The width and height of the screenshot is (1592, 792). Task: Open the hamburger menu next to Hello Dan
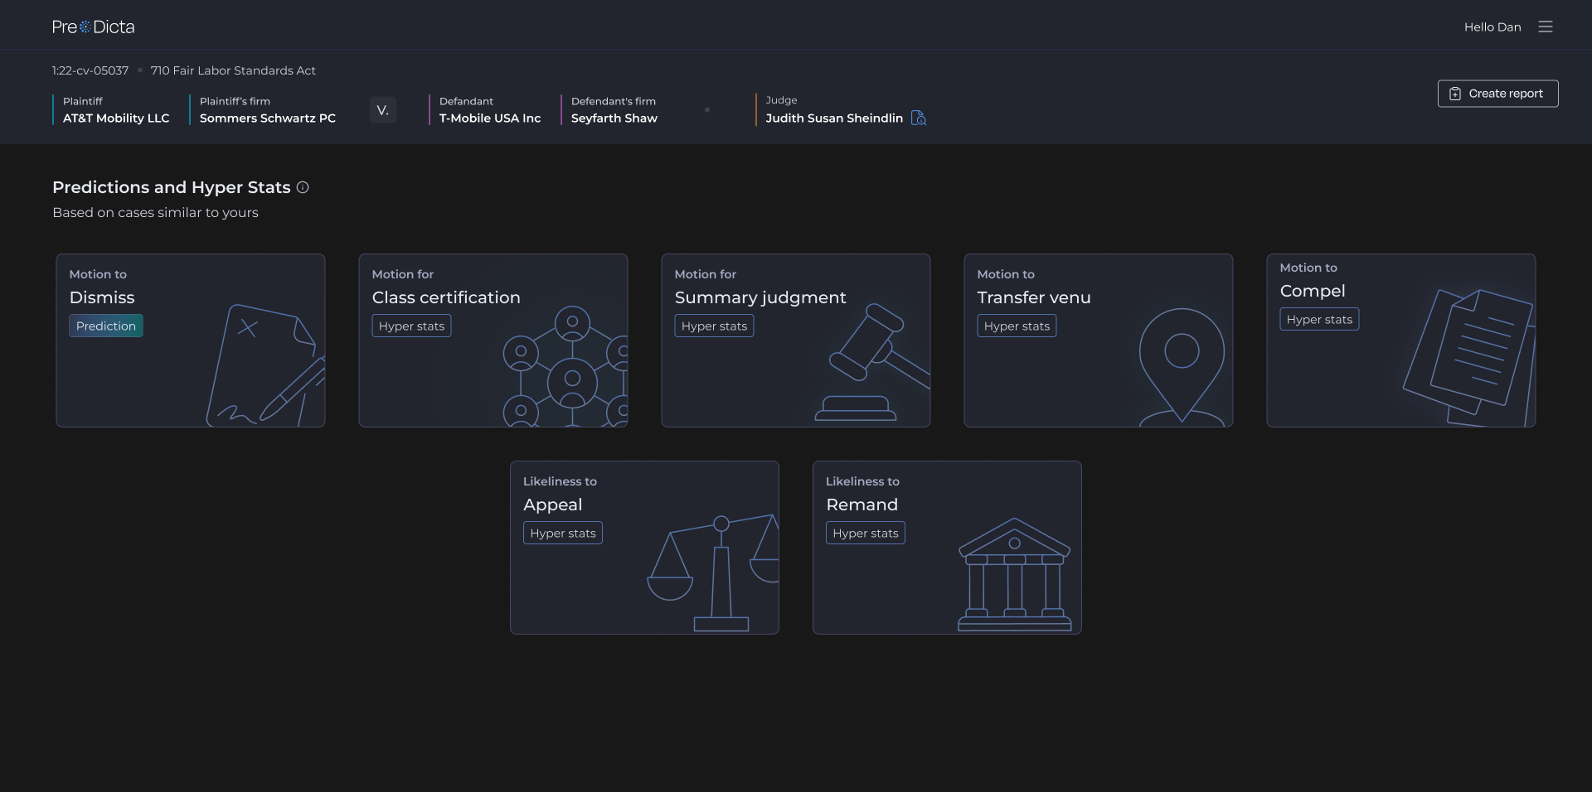click(x=1545, y=27)
